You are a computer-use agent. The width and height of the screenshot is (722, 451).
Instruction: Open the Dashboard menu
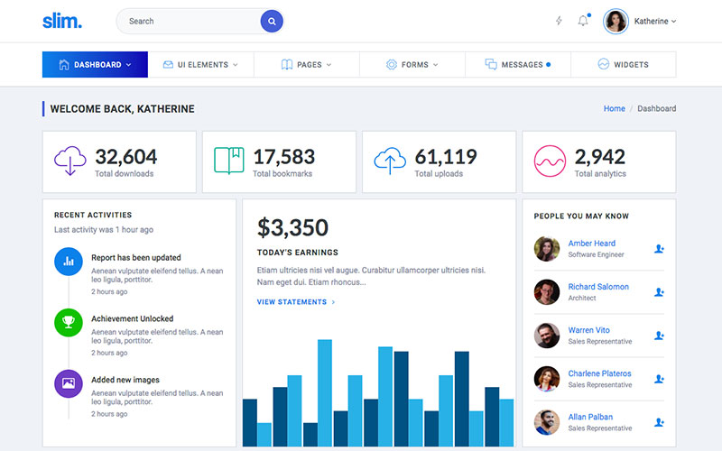(x=95, y=64)
